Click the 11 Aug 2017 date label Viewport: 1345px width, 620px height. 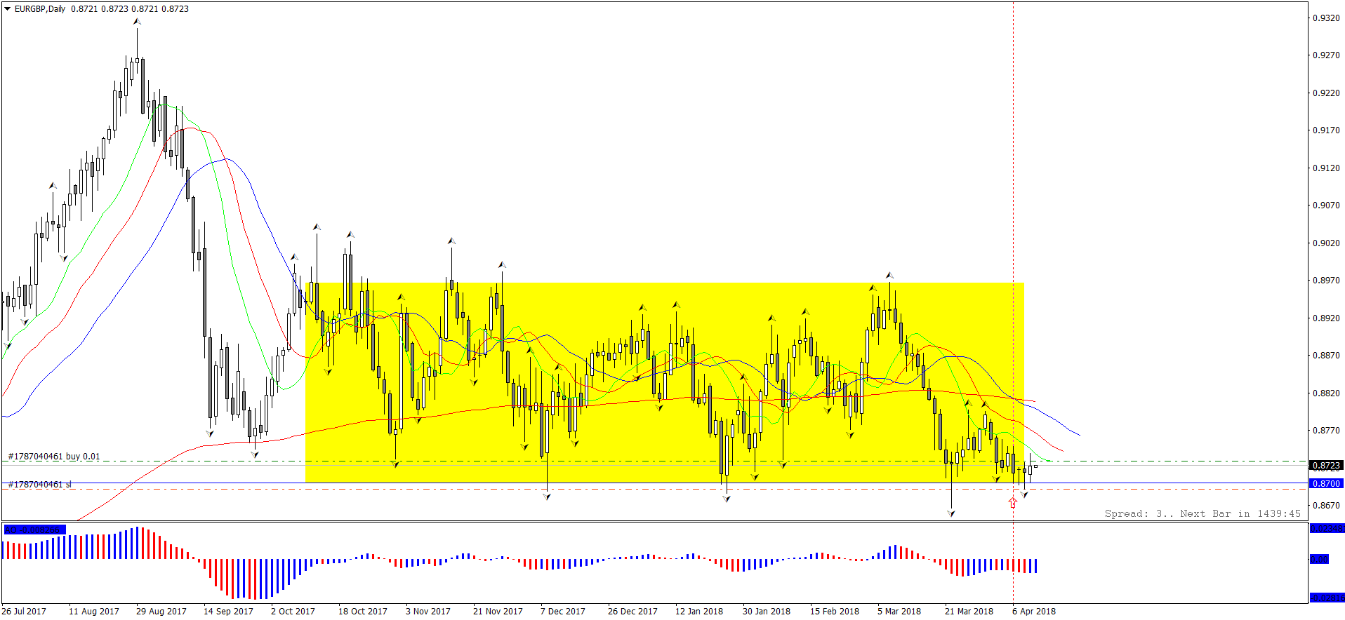[x=94, y=612]
